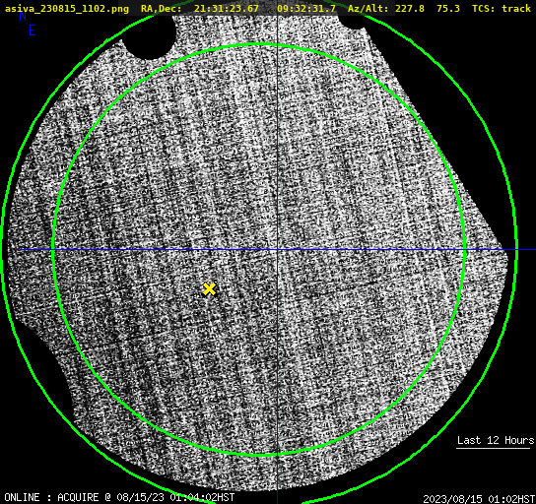Click the blue E compass label
Screen dimensions: 536x504
tap(33, 31)
